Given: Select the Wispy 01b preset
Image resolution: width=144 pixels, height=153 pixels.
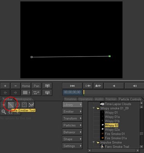Looking at the screenshot, I should pos(112,121).
